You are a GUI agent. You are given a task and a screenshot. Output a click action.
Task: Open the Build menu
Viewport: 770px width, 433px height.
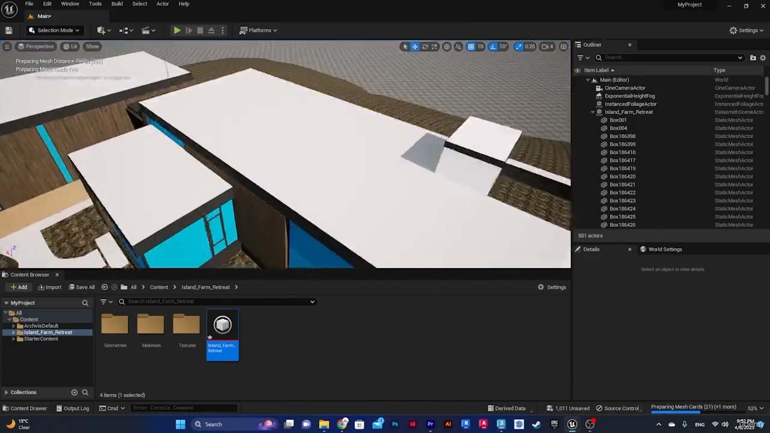pyautogui.click(x=117, y=4)
